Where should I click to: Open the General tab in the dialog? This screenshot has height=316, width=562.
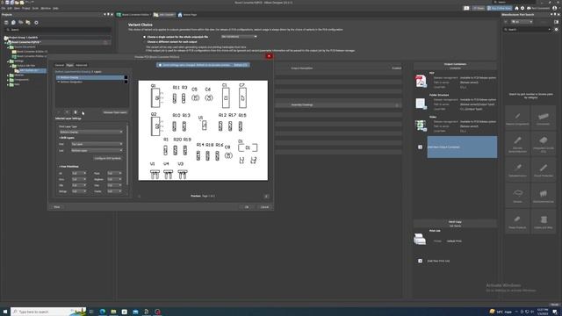click(60, 65)
